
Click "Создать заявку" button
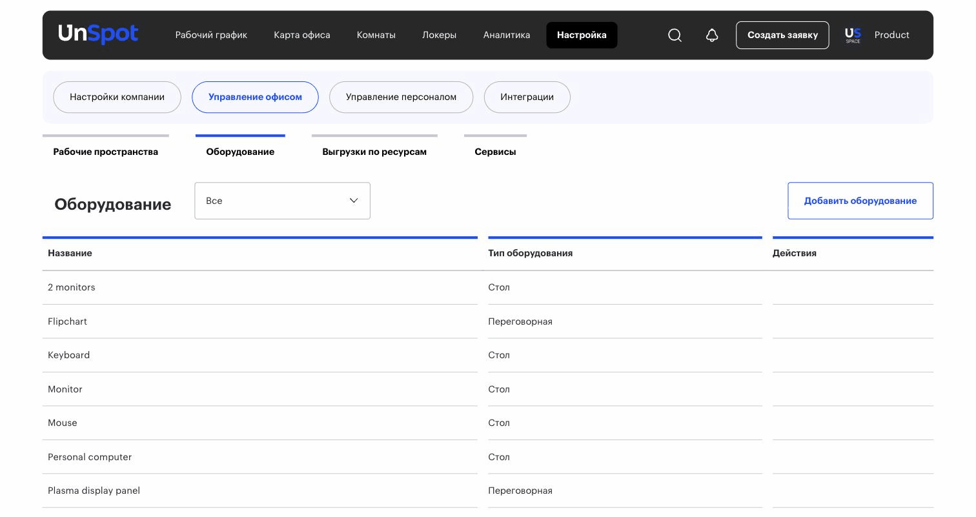782,35
